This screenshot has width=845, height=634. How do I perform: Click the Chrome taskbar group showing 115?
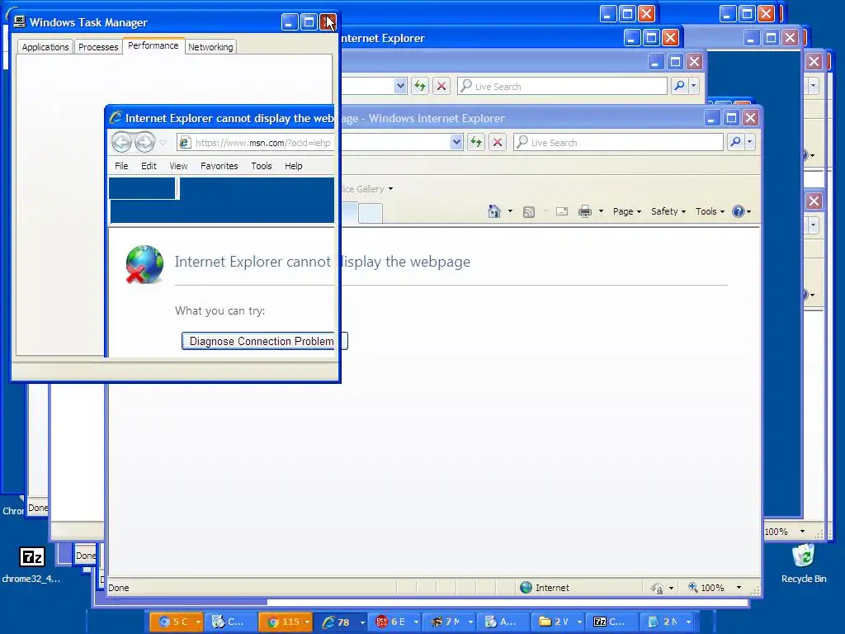pos(286,622)
